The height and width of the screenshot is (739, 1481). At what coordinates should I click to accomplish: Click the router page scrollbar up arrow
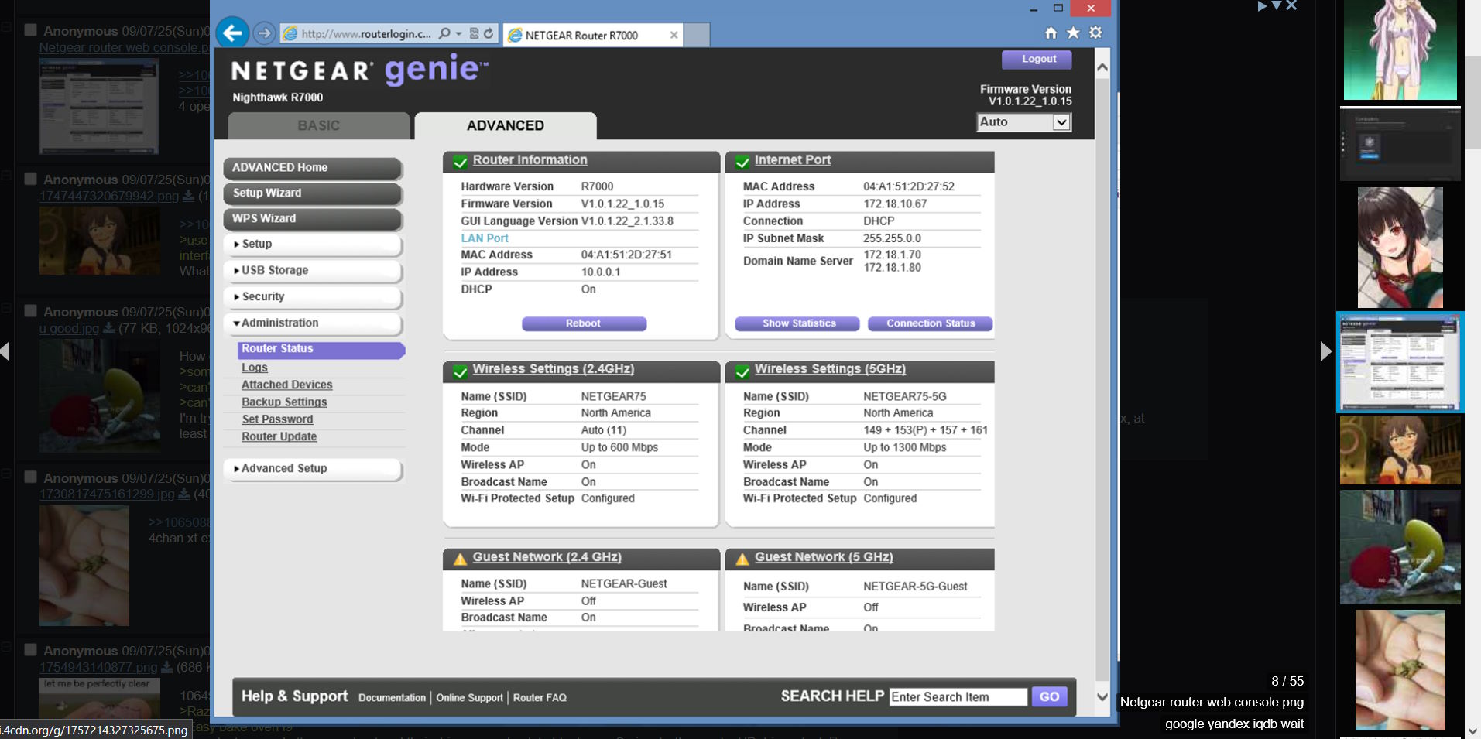pyautogui.click(x=1102, y=67)
